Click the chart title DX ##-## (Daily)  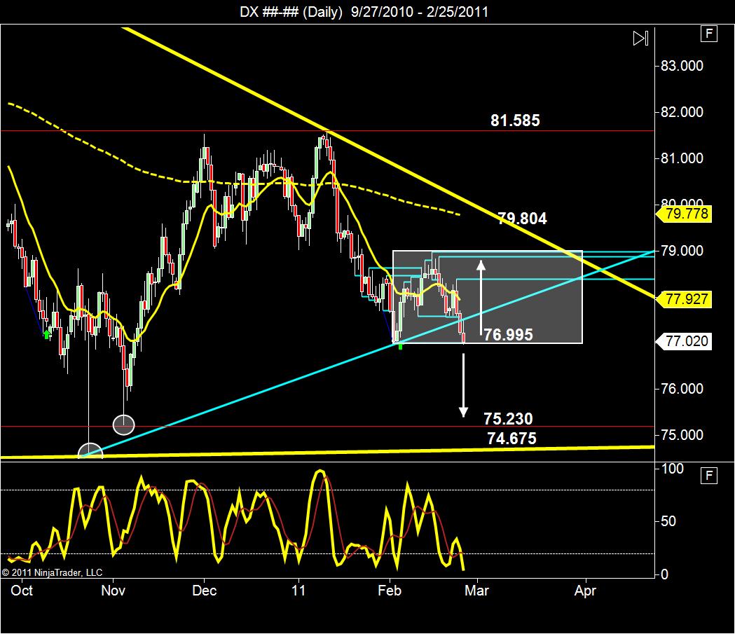click(x=291, y=12)
